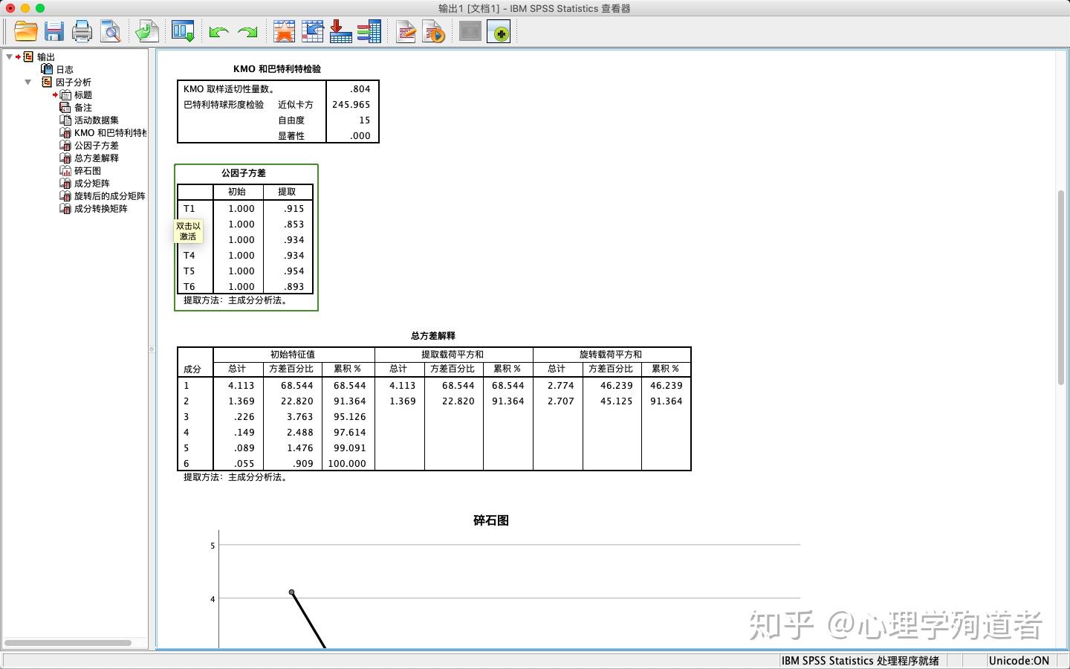Click the 活动数据集 document icon

point(65,120)
